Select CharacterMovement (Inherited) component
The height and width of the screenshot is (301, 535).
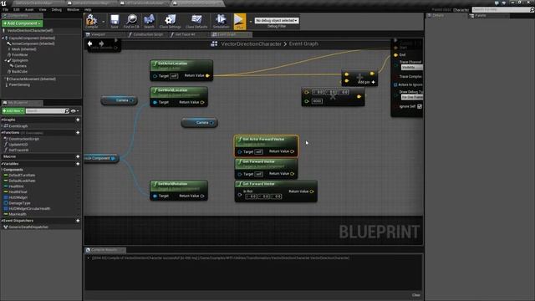[x=33, y=79]
